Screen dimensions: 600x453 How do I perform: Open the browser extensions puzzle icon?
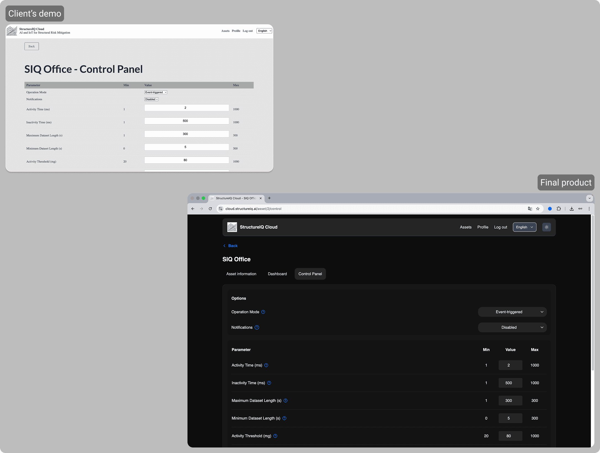559,209
